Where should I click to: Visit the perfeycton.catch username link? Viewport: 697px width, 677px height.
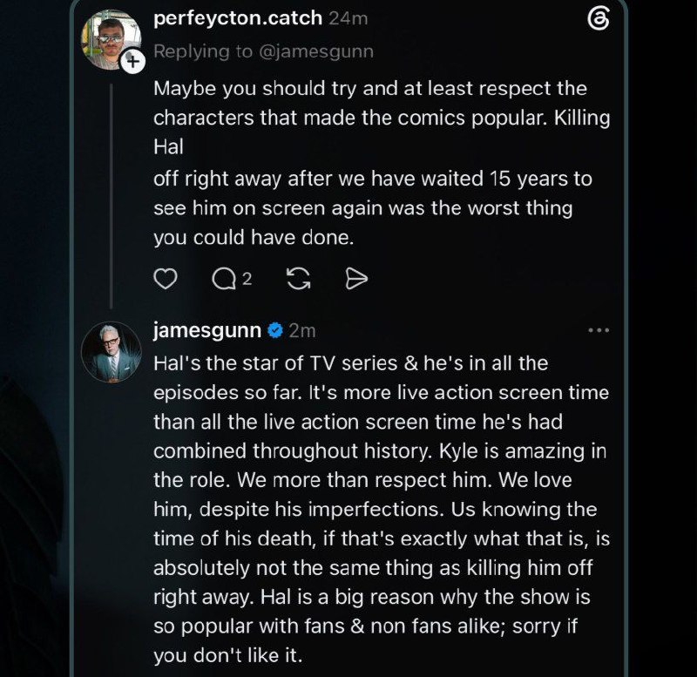[238, 18]
